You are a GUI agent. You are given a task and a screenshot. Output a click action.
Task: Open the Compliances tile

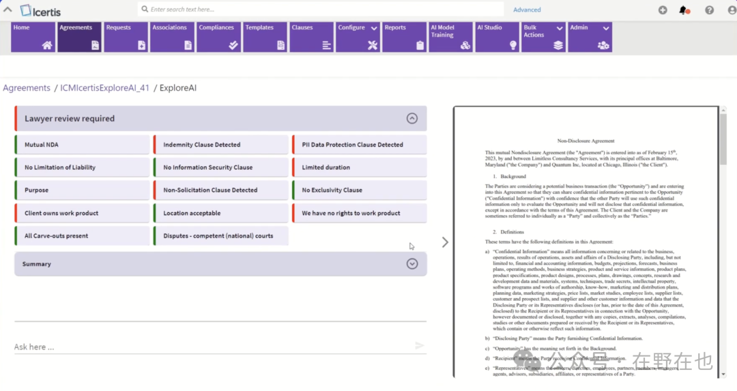click(218, 37)
